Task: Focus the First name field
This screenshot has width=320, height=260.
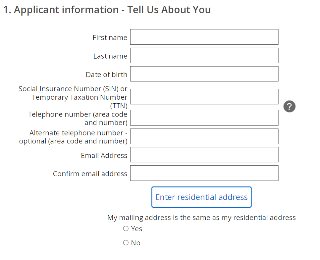Action: tap(204, 37)
